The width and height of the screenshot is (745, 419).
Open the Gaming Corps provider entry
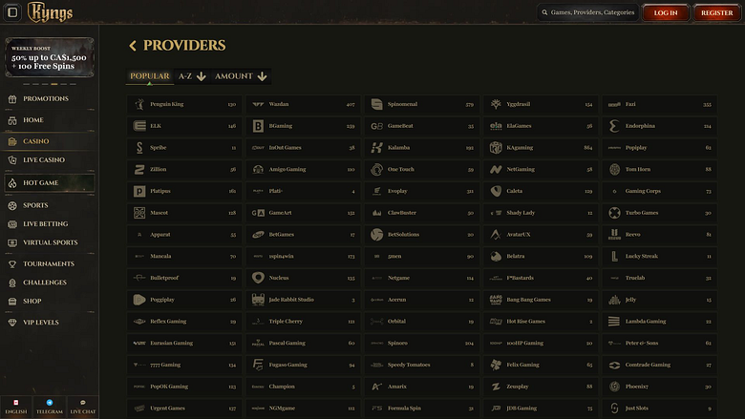pyautogui.click(x=659, y=191)
